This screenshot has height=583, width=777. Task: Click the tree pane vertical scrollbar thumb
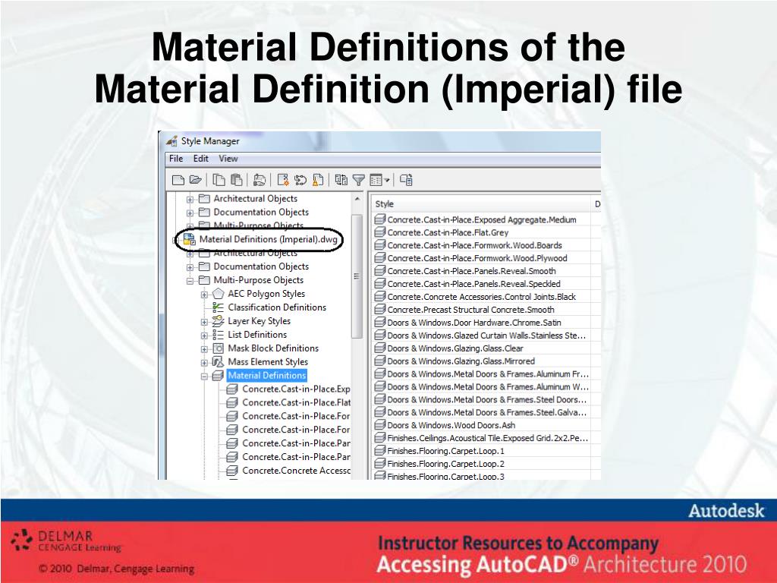(x=357, y=276)
